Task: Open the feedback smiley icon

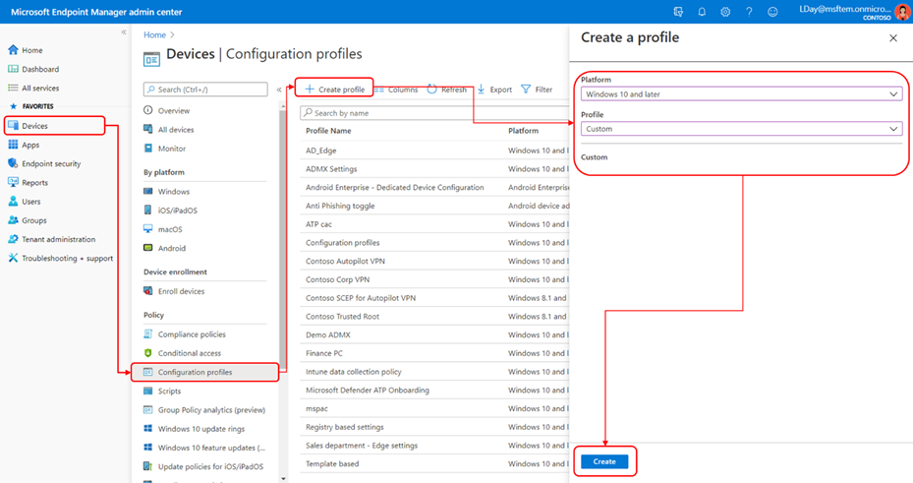Action: (x=772, y=12)
